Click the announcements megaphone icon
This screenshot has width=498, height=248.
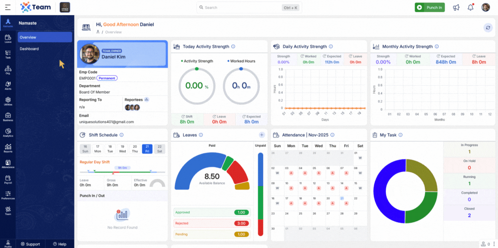click(x=456, y=7)
